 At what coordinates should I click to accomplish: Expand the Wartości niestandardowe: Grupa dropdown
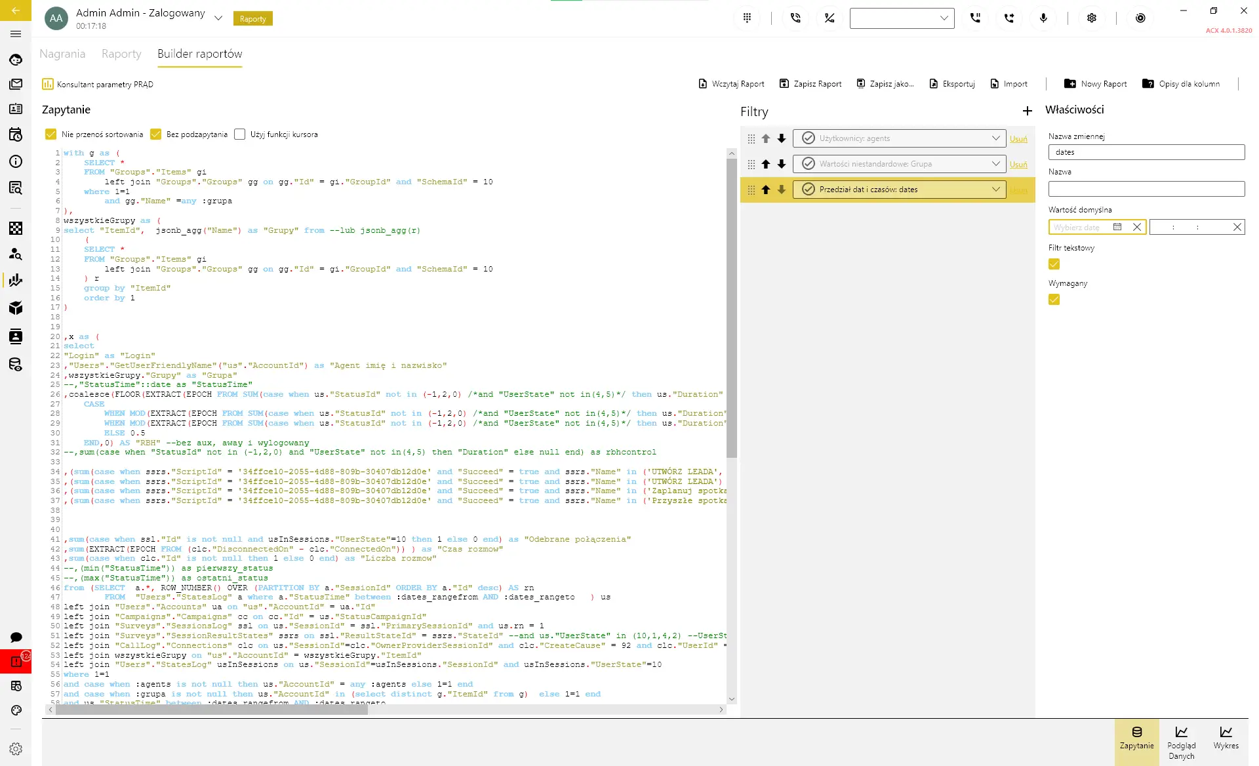pos(995,164)
